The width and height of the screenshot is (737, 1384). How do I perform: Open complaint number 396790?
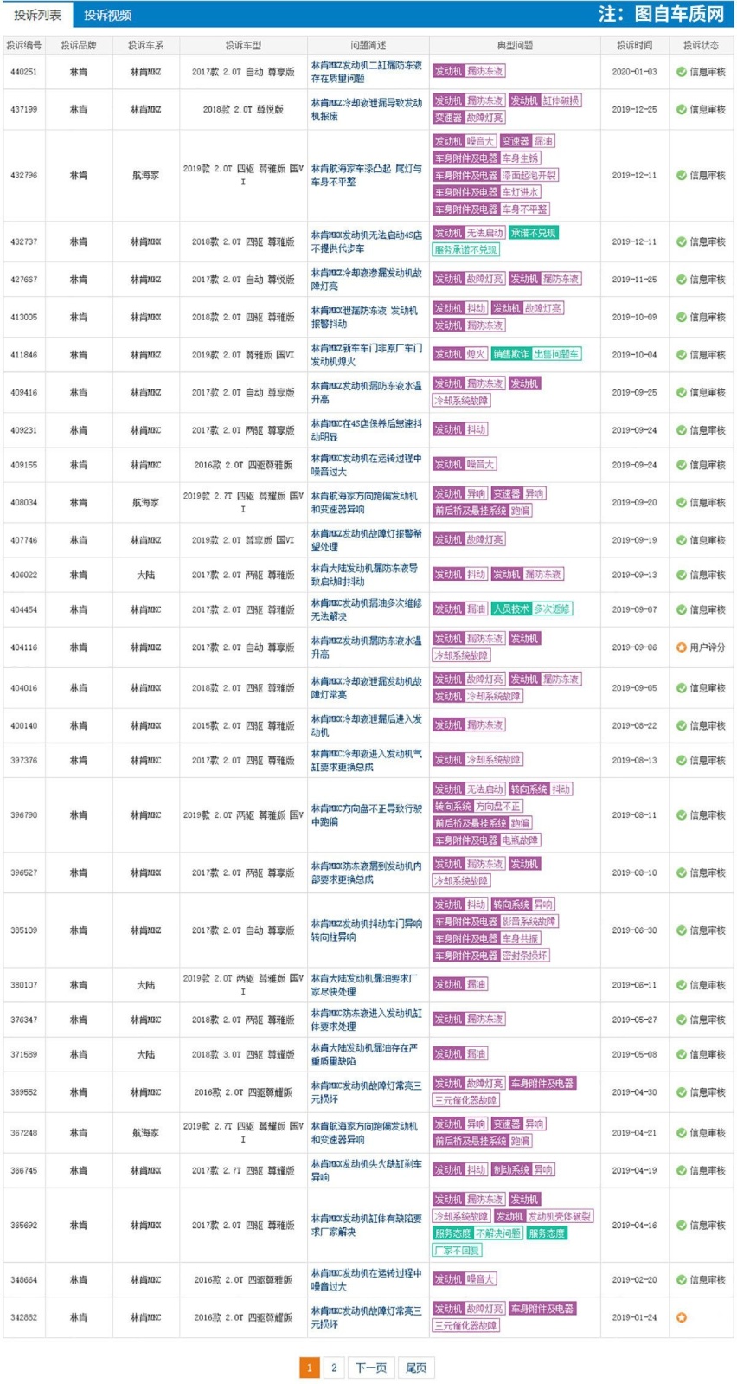[23, 815]
